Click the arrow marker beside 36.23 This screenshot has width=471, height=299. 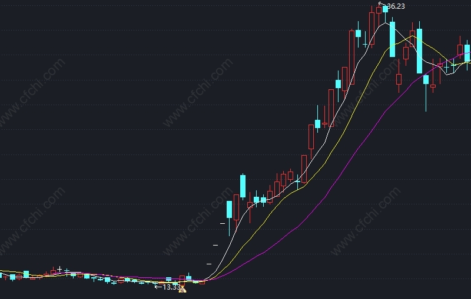pos(382,4)
